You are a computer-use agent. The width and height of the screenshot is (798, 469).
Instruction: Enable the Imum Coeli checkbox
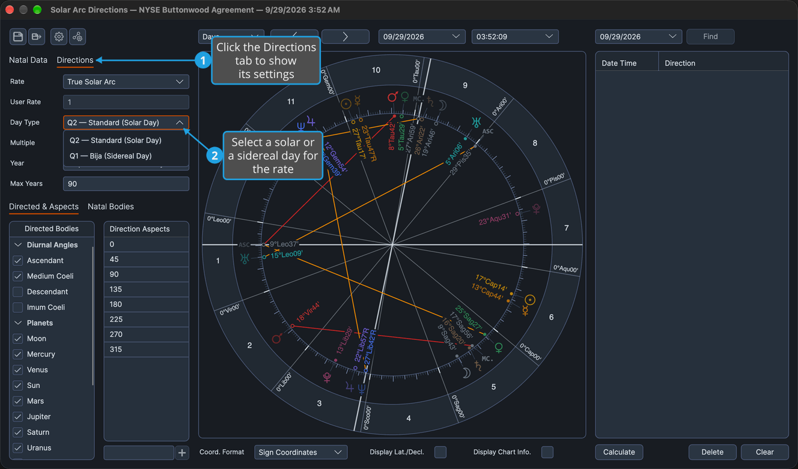[x=18, y=307]
